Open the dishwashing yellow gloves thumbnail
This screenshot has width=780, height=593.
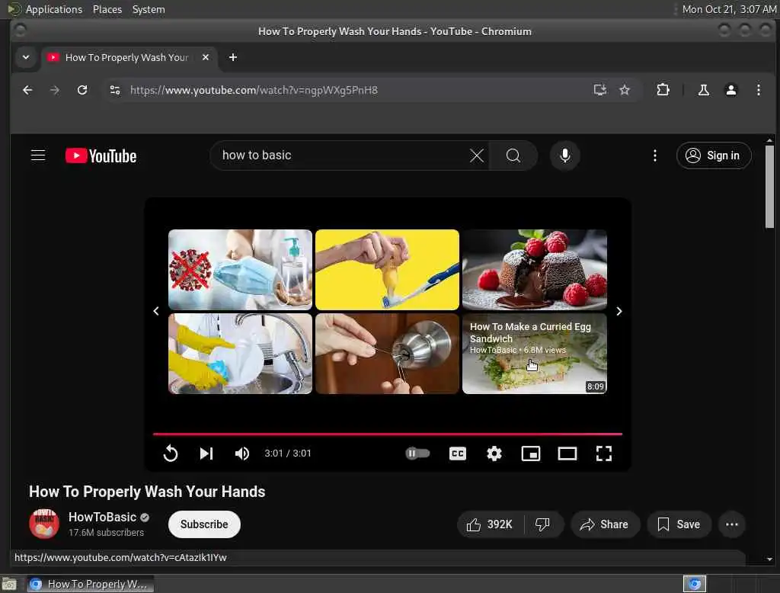coord(240,354)
